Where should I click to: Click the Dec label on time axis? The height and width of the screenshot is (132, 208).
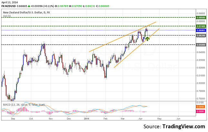click(69, 119)
